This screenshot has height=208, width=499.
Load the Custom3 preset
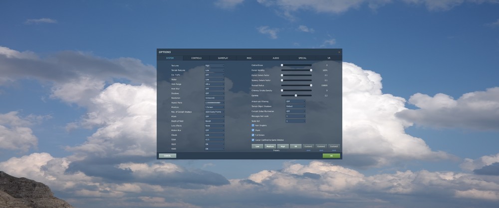pos(334,146)
